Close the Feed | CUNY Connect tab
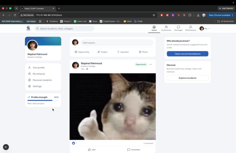This screenshot has height=153, width=236. click(x=53, y=8)
